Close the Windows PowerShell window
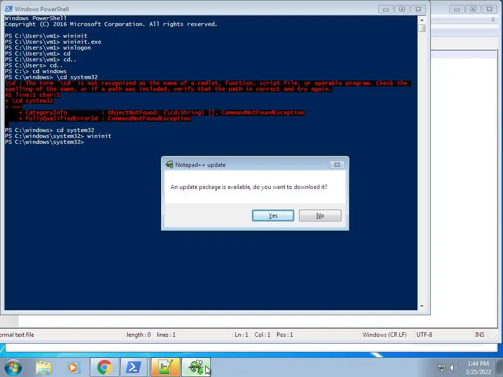The height and width of the screenshot is (377, 503). [418, 9]
